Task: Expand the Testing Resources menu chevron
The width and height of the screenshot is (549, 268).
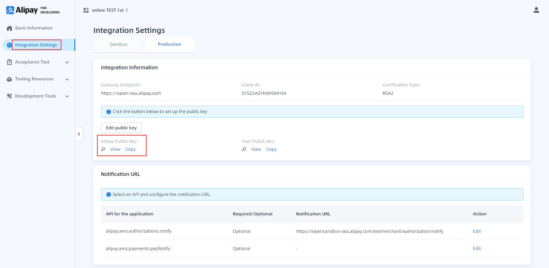Action: (x=67, y=80)
